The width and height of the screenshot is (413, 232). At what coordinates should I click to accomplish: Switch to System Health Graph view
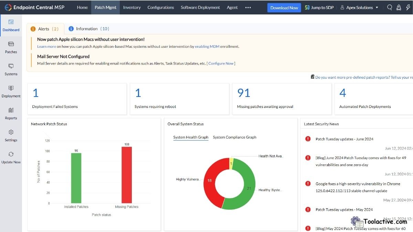coord(190,137)
